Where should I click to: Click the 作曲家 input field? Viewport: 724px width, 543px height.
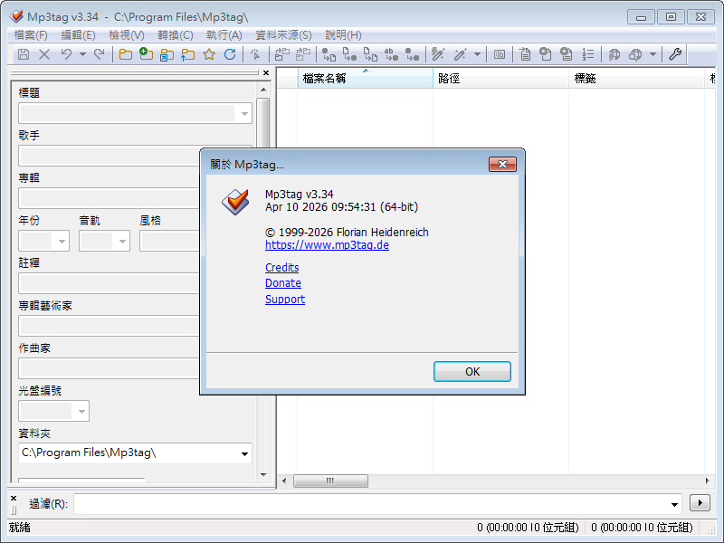click(x=110, y=368)
